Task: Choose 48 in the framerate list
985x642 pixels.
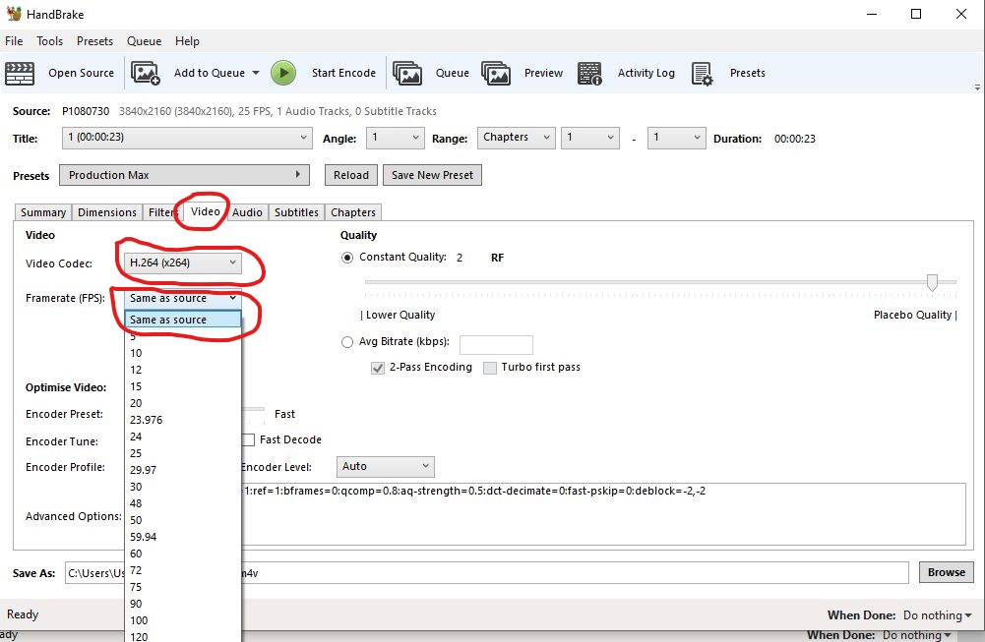Action: coord(183,503)
